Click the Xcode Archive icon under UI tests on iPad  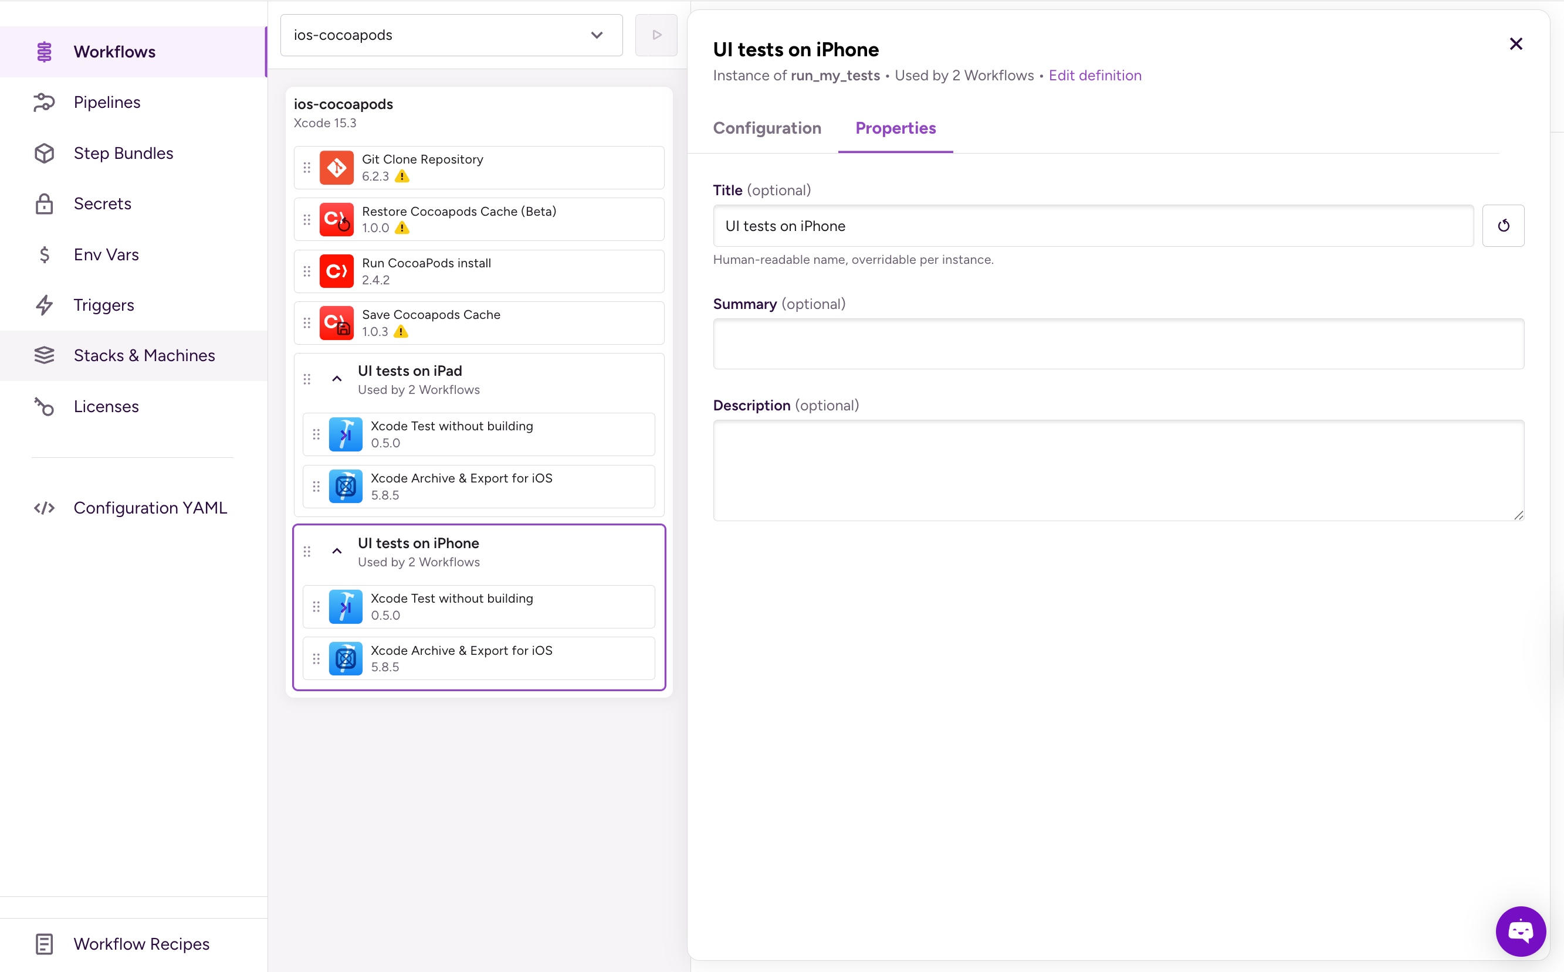click(346, 487)
